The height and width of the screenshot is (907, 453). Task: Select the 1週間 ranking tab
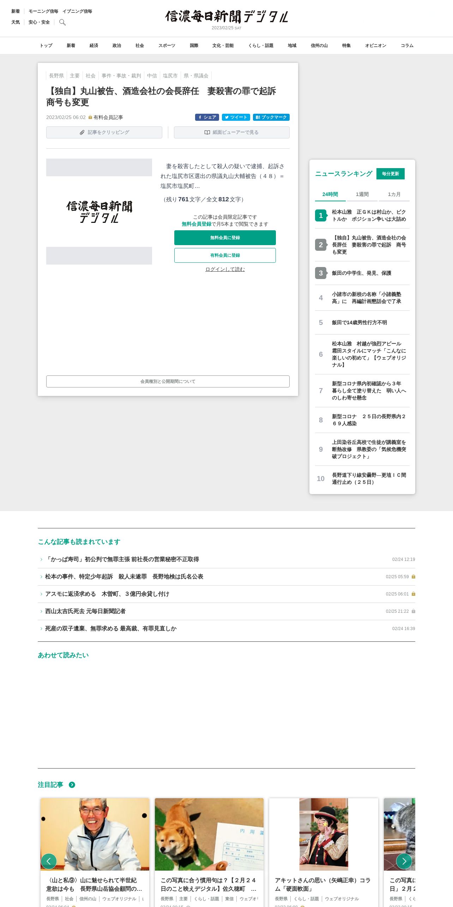pos(362,194)
